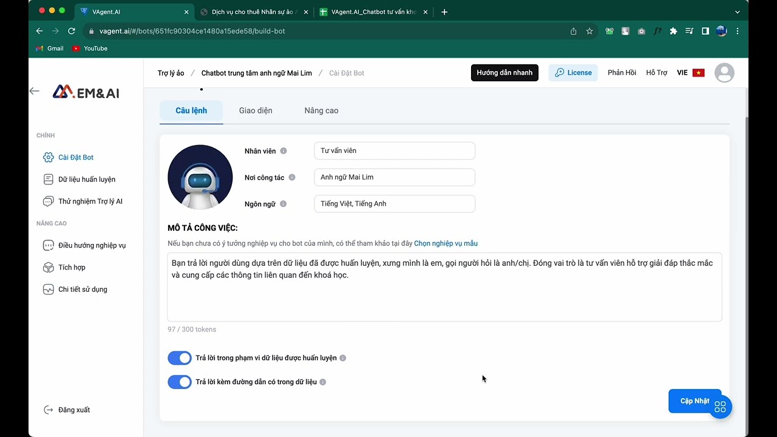Open the YouTube bookmark
777x437 pixels.
click(90, 49)
